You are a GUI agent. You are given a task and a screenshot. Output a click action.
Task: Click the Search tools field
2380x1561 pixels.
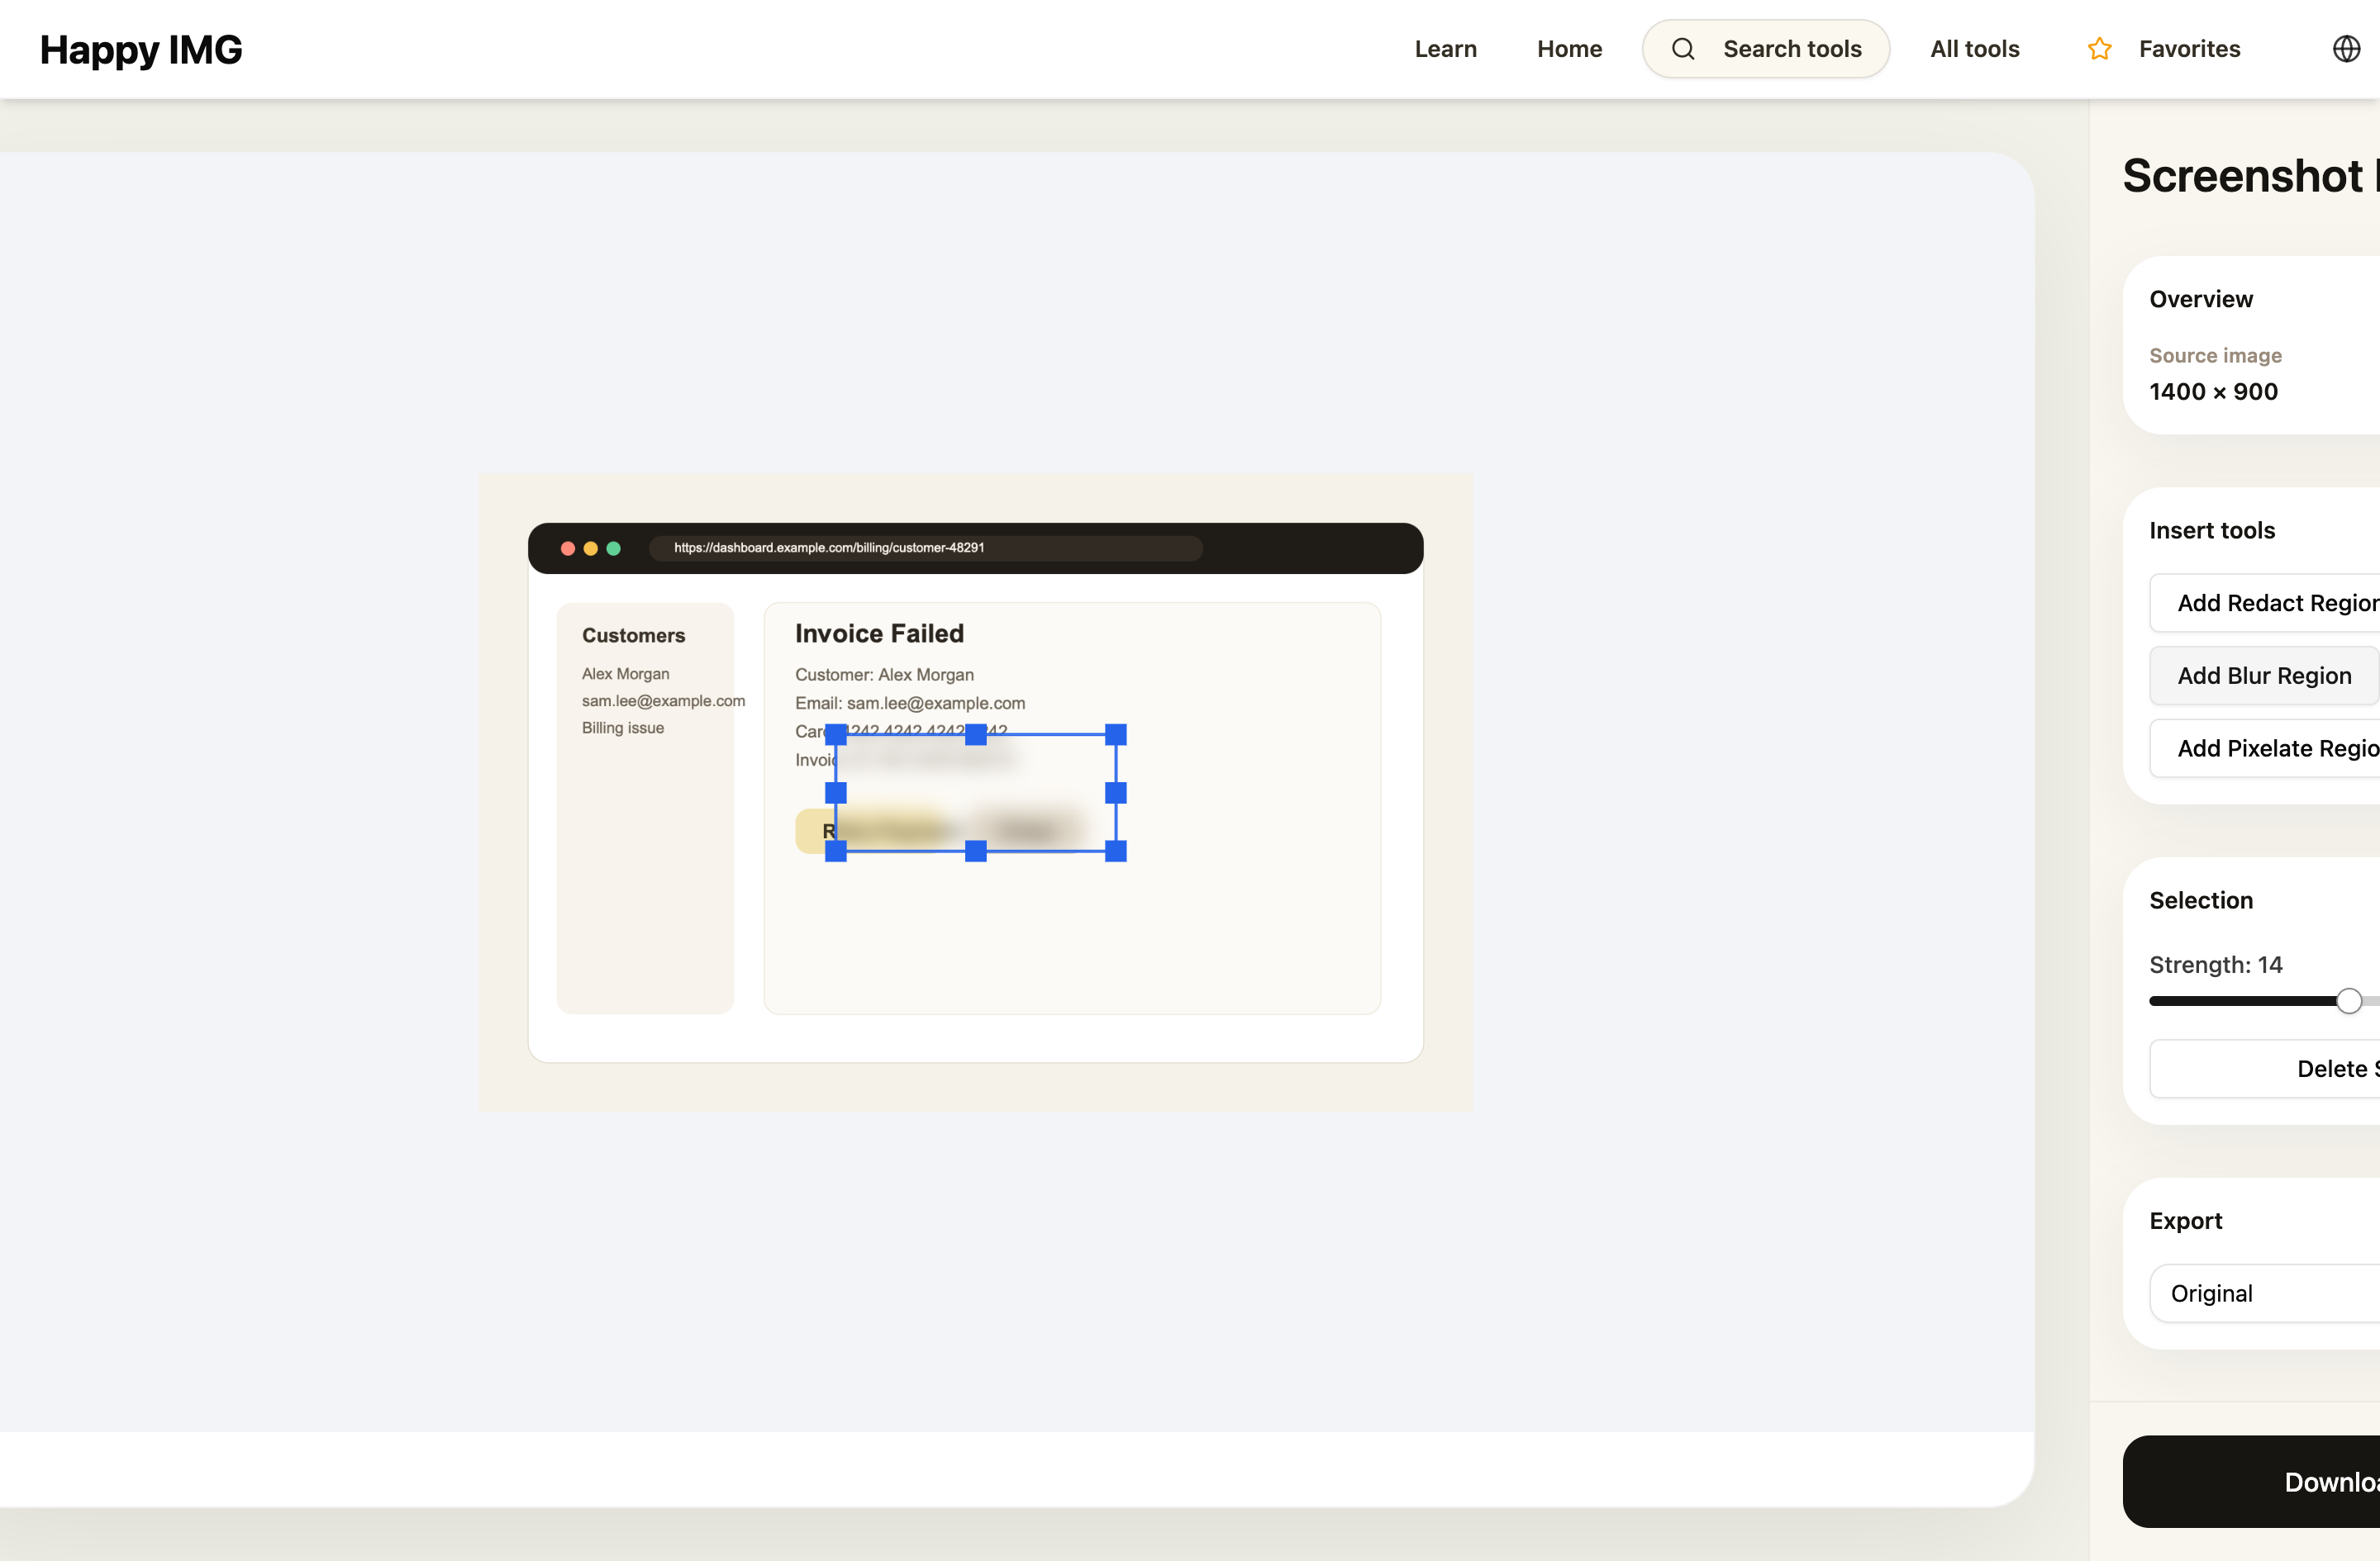click(x=1791, y=49)
